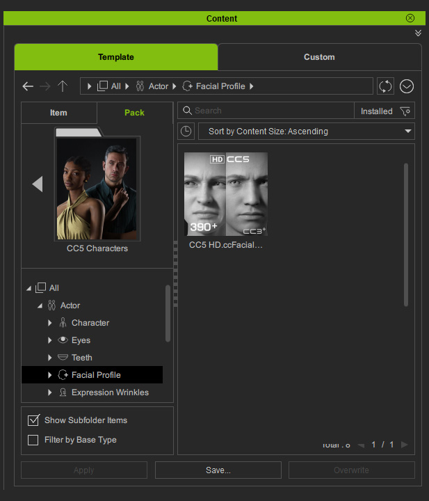Open the circled chevron options menu
The image size is (429, 501).
(407, 86)
